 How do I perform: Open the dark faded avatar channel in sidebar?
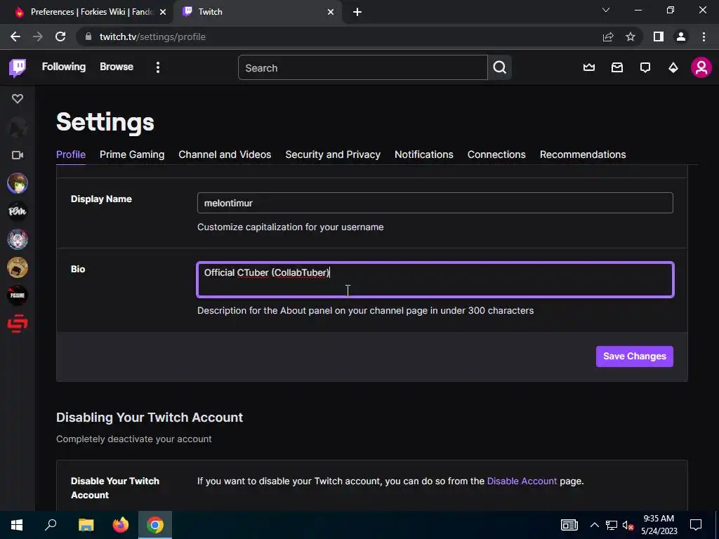click(x=18, y=128)
